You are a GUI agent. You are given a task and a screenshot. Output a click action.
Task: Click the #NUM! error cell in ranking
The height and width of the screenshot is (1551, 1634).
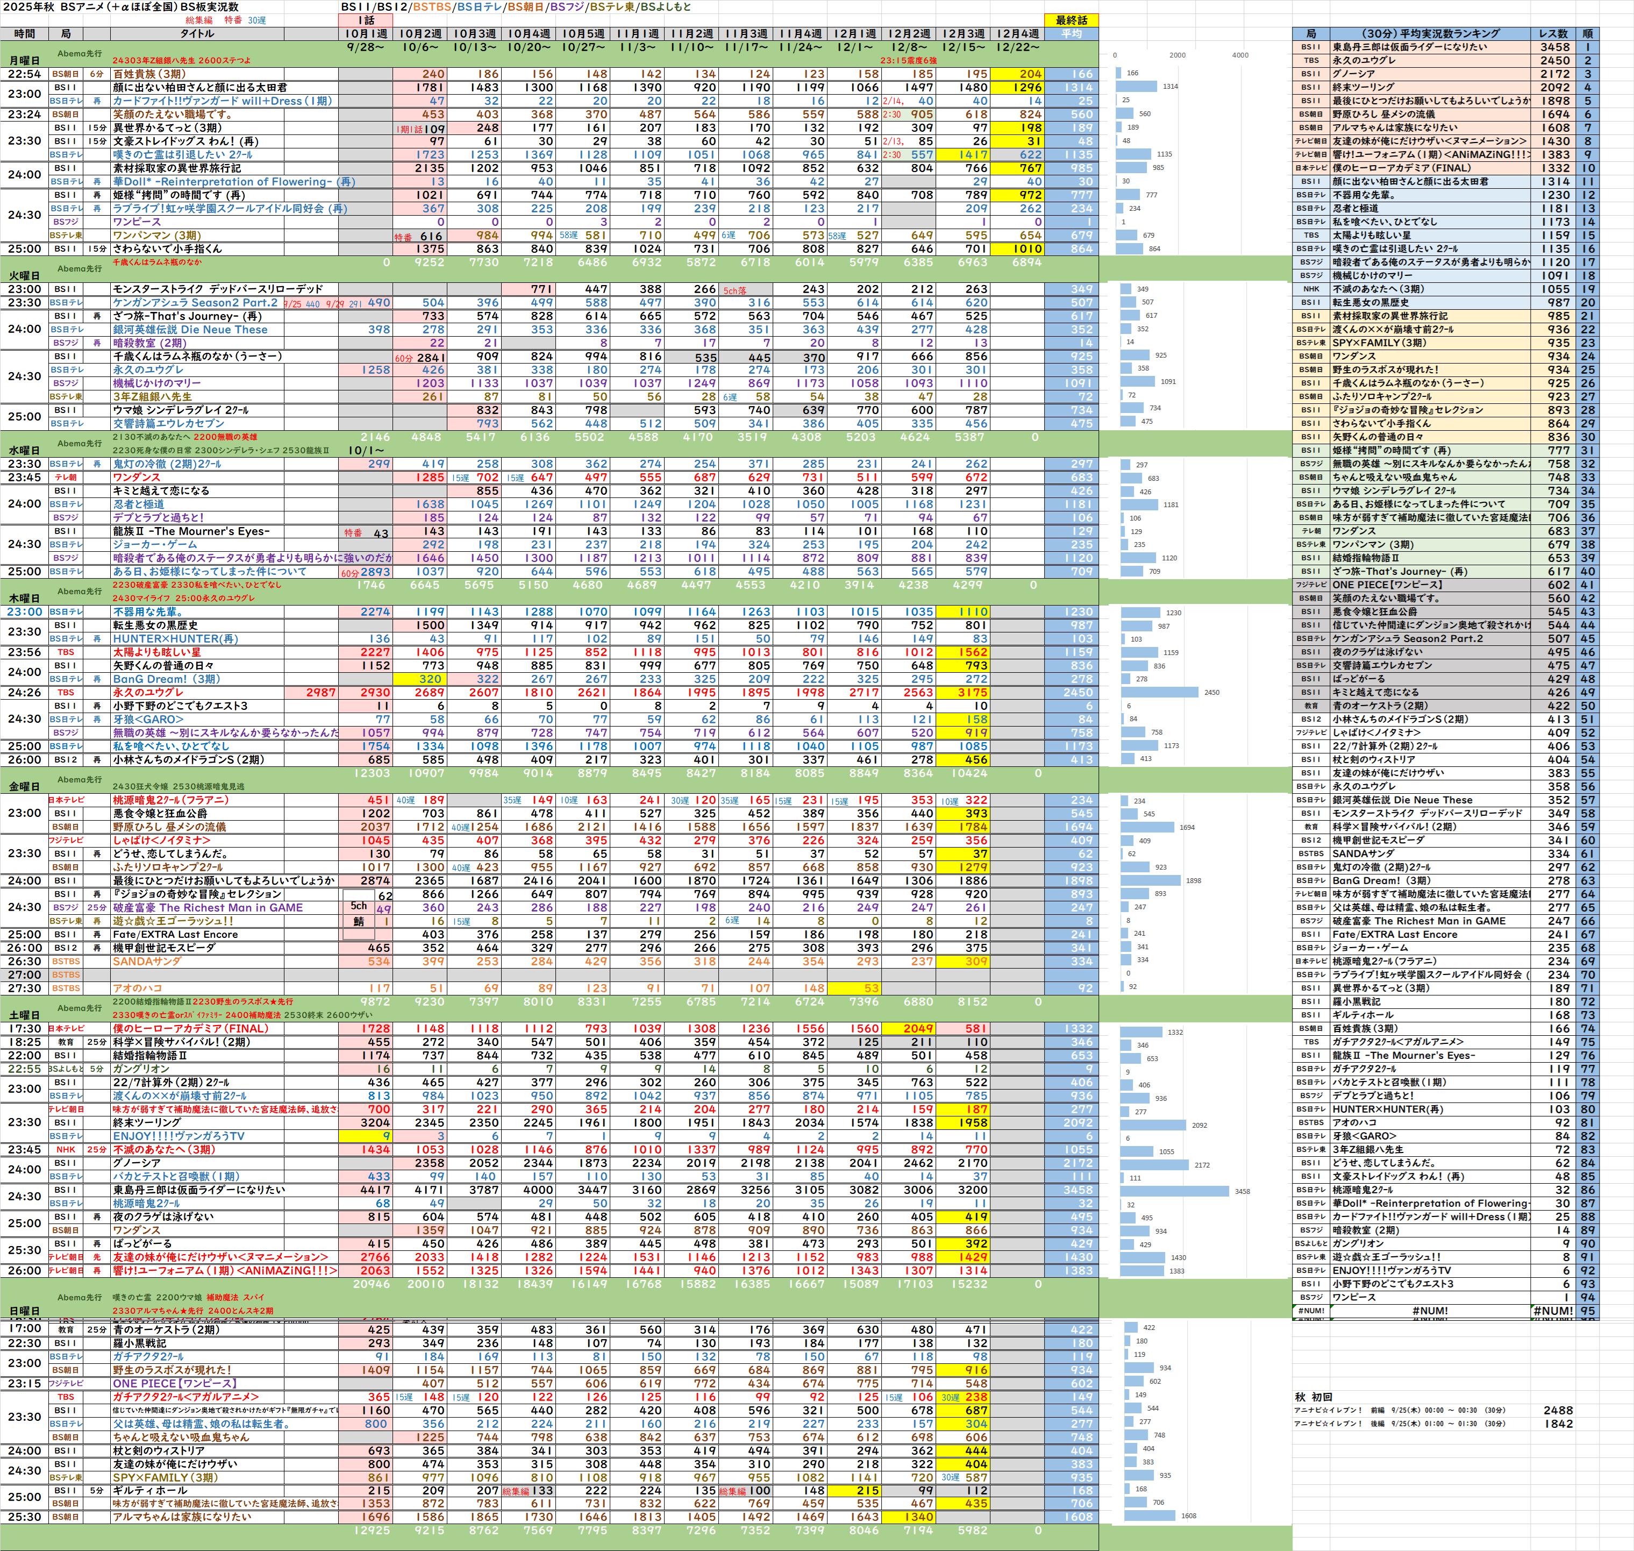(1430, 1311)
